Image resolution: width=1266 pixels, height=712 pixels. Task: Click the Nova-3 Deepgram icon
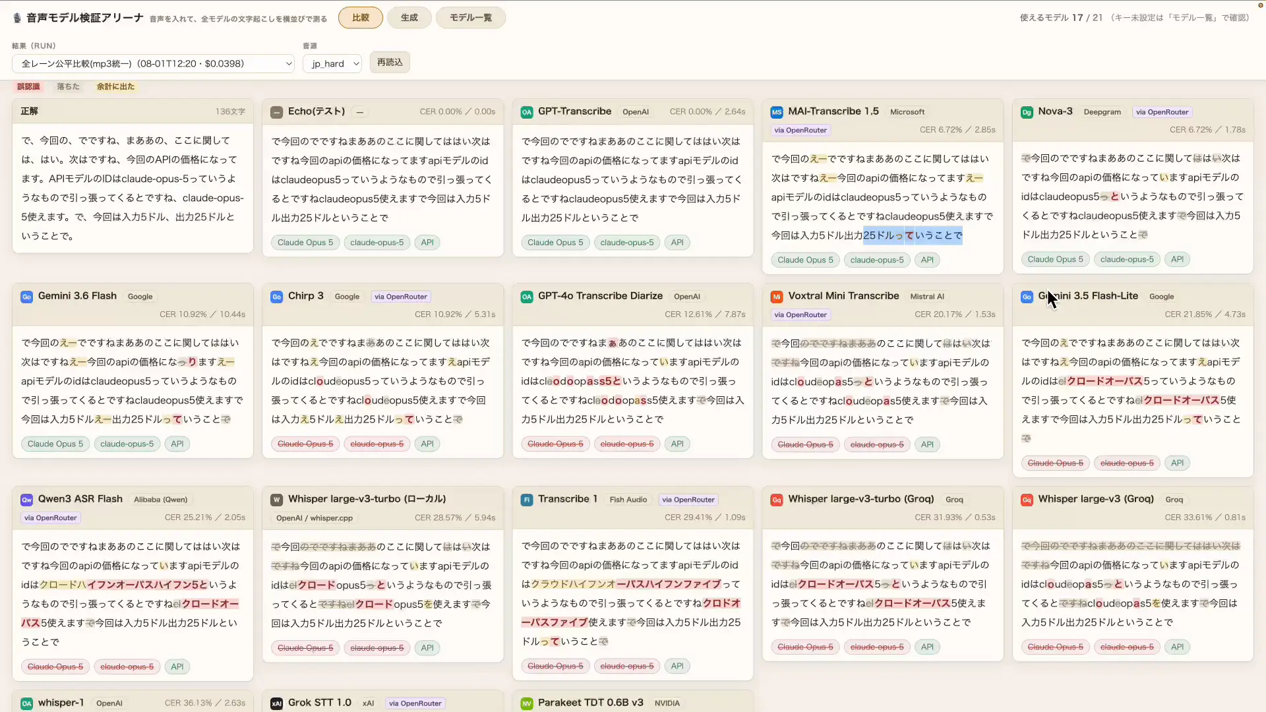tap(1027, 112)
